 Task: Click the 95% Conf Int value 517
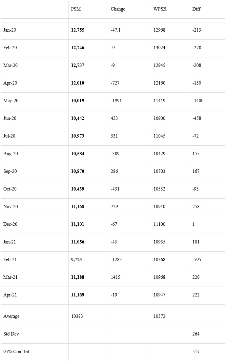(196, 351)
